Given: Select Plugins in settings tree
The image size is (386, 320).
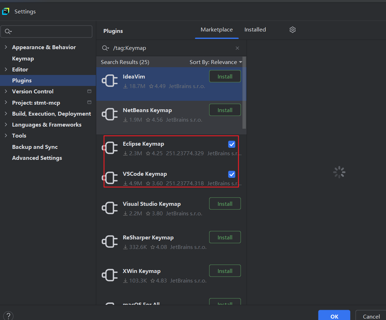Looking at the screenshot, I should [48, 80].
